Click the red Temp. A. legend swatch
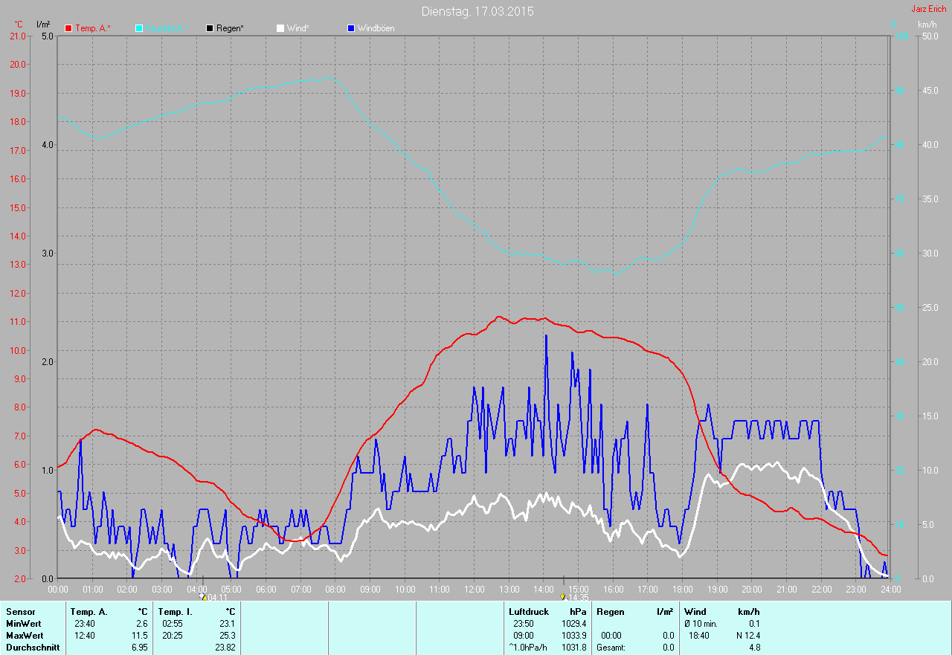 68,28
